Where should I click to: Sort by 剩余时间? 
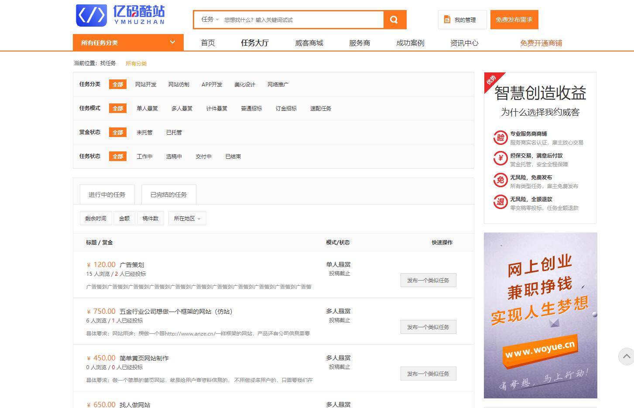click(x=96, y=218)
